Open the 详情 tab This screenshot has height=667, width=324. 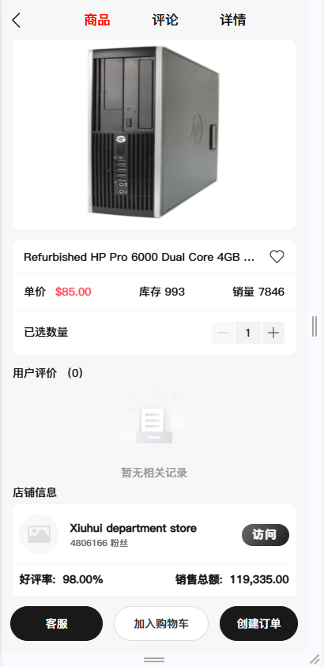coord(233,20)
